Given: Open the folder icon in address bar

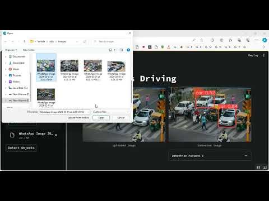Looking at the screenshot, I should click(32, 41).
